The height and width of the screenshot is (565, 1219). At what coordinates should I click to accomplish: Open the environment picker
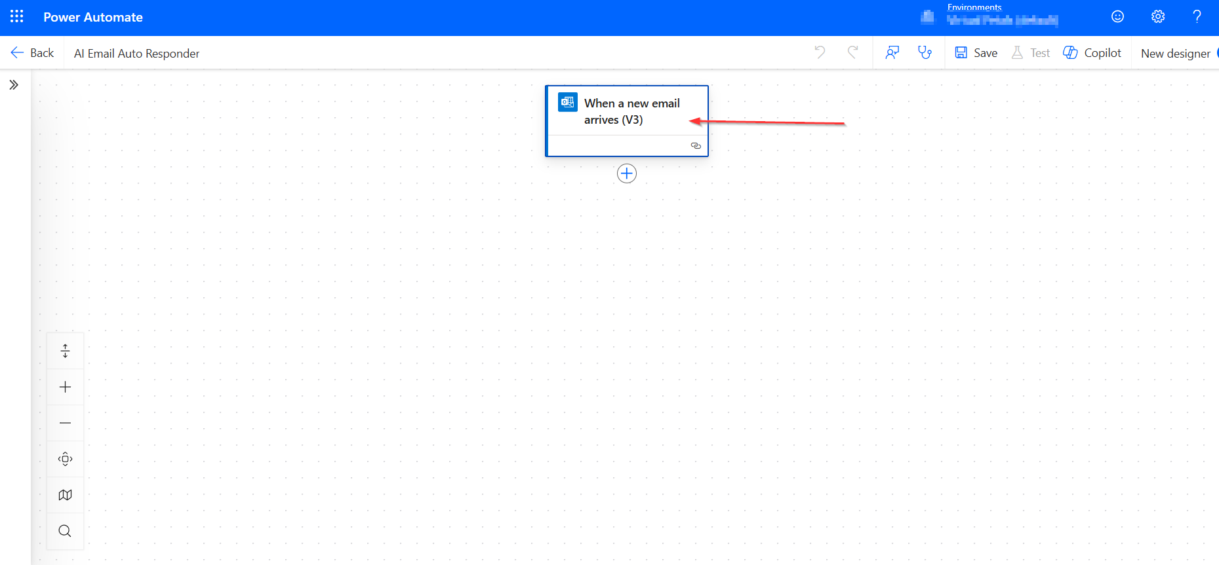[989, 16]
